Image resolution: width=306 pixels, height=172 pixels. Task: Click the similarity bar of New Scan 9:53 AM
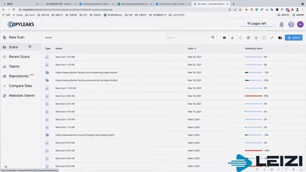click(253, 150)
